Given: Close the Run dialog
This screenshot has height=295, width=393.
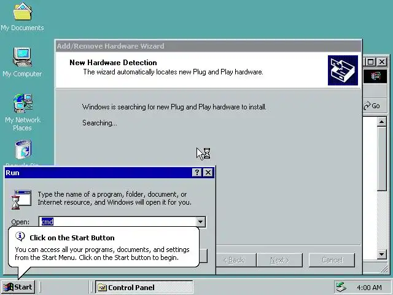Looking at the screenshot, I should 208,172.
